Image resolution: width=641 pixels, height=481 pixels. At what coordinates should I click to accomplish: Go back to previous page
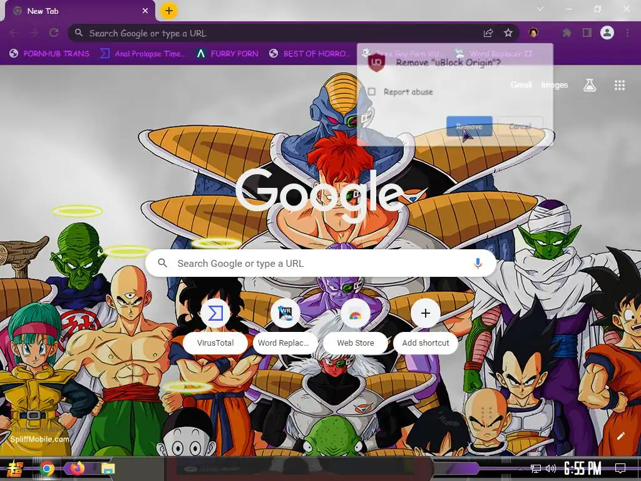coord(14,33)
